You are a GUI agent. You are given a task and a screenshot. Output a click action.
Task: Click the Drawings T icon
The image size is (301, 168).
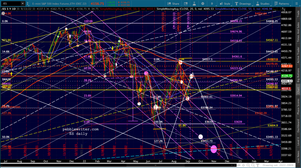point(236,4)
